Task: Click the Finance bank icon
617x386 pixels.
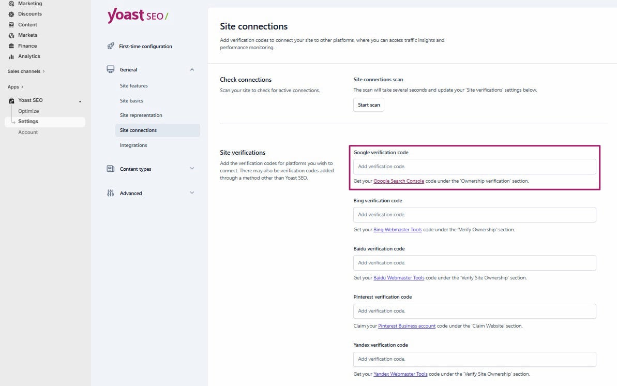Action: point(11,46)
